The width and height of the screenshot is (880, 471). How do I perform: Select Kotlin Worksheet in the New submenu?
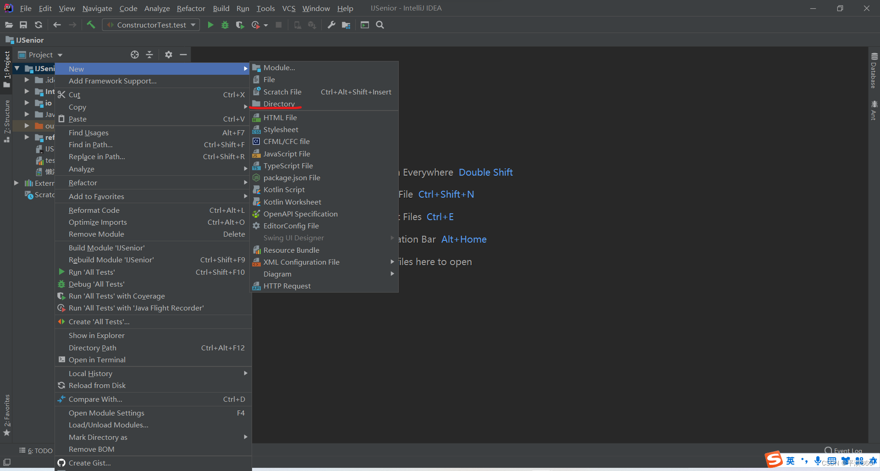(292, 202)
